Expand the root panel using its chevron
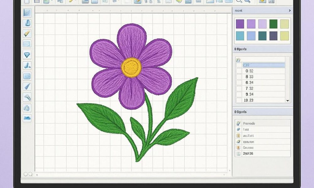This screenshot has width=314, height=188. pyautogui.click(x=290, y=11)
